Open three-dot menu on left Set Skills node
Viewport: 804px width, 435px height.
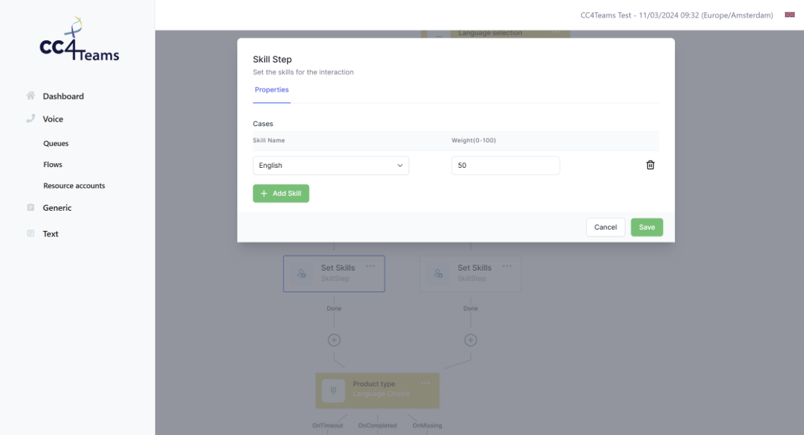[371, 266]
